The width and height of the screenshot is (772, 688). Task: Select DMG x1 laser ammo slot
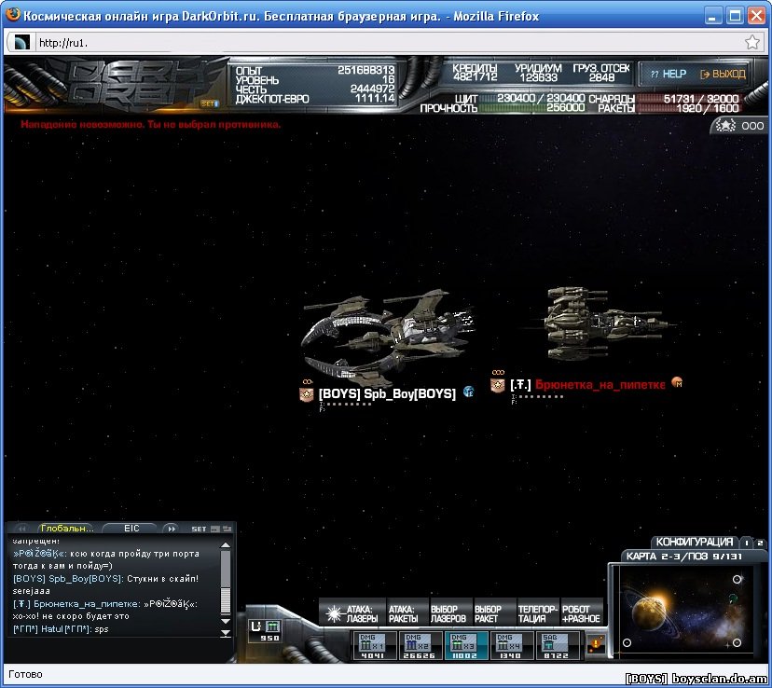pyautogui.click(x=373, y=645)
